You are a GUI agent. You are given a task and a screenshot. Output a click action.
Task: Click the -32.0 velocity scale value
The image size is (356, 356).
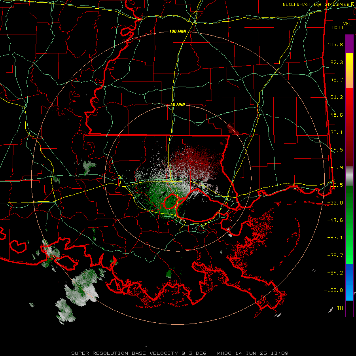[x=335, y=203]
